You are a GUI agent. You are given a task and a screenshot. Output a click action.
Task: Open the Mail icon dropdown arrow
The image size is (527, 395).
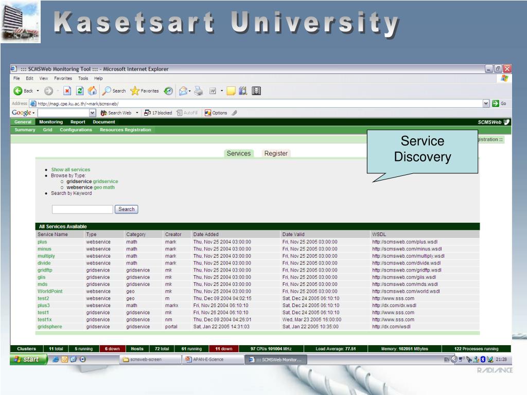tap(190, 91)
